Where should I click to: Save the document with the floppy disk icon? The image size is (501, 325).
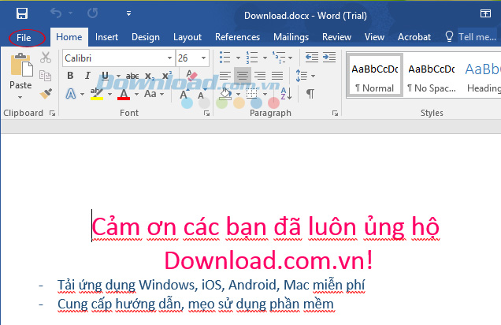pos(22,13)
